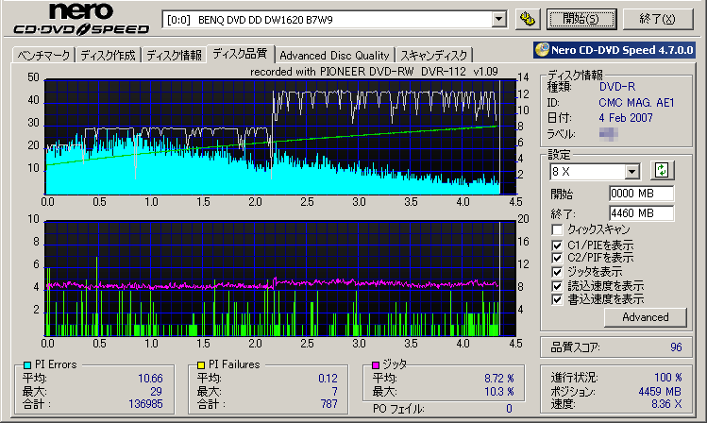Viewport: 707px width, 423px height.
Task: Click the PI Errors 最大 value 29
Action: point(156,392)
